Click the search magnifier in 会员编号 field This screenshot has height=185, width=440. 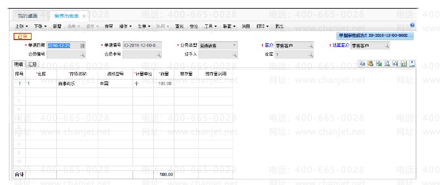coord(82,55)
